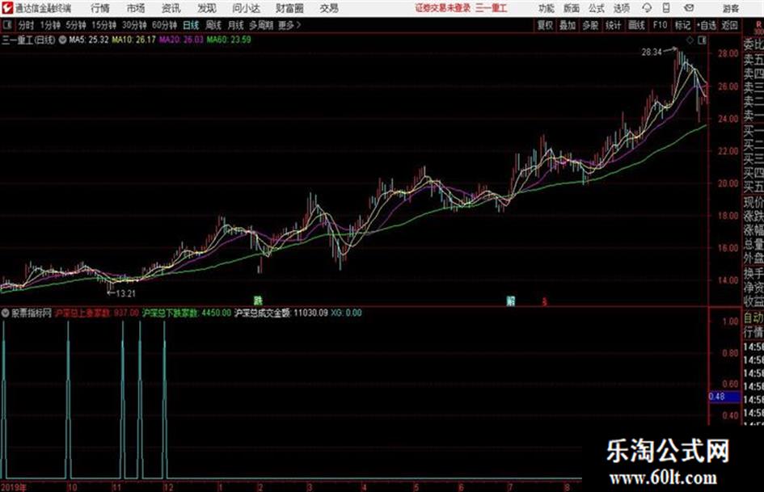
Task: Open the 功能 menu
Action: tap(547, 8)
